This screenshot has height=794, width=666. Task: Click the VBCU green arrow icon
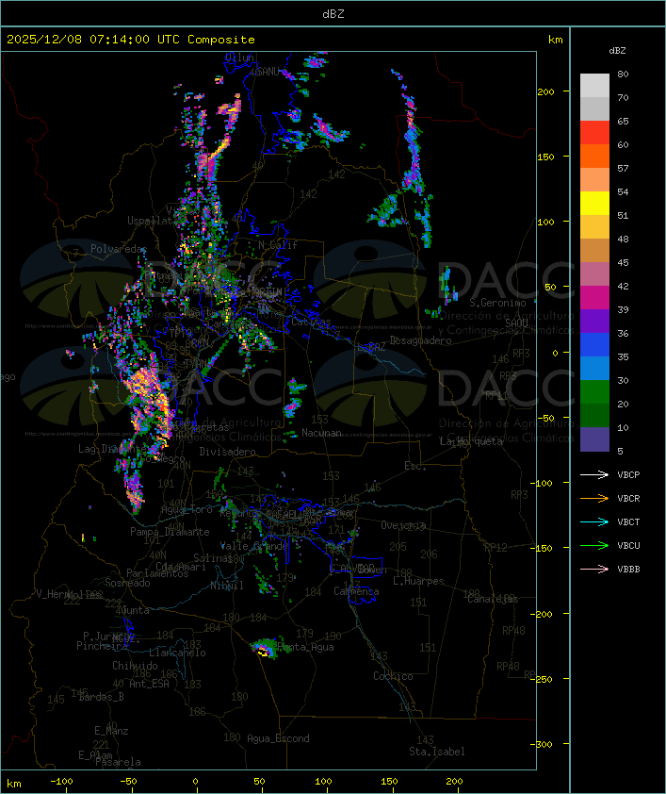point(594,545)
